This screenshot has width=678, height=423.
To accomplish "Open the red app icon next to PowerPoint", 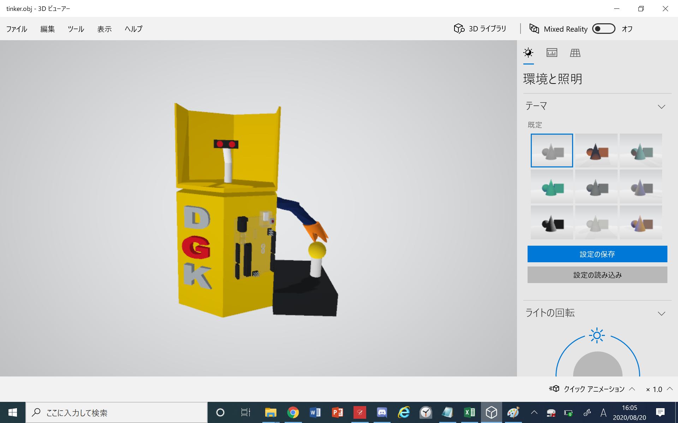I will [359, 412].
